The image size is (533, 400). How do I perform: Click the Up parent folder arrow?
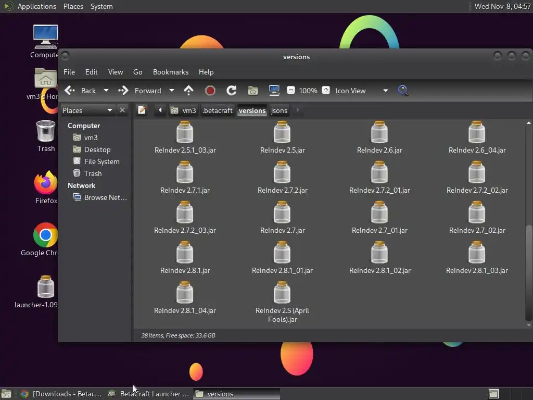pyautogui.click(x=188, y=91)
